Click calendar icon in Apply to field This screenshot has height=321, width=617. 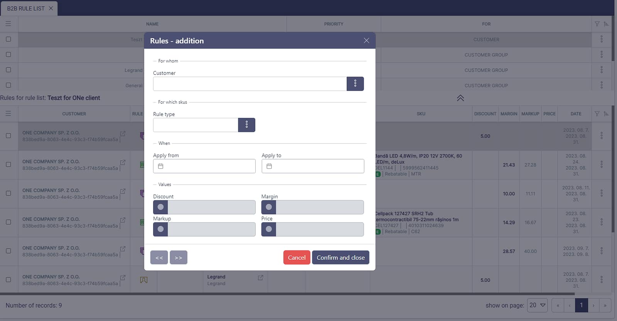tap(269, 166)
